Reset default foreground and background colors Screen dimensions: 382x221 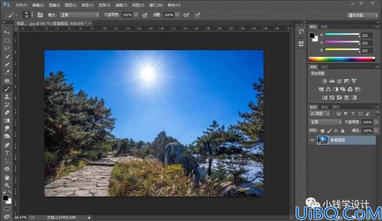click(x=4, y=192)
